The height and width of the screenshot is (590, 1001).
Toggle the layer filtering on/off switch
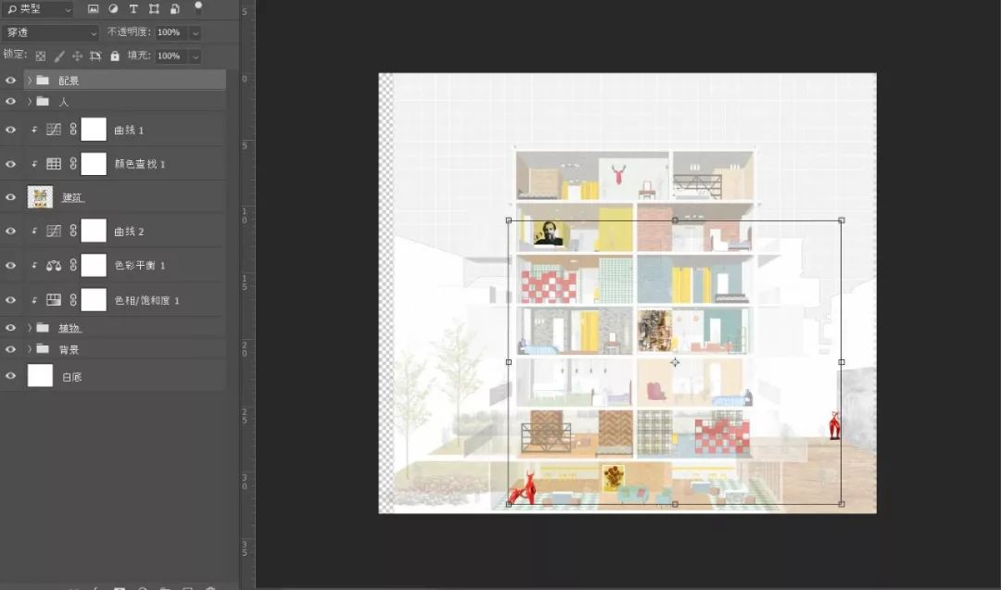point(198,7)
